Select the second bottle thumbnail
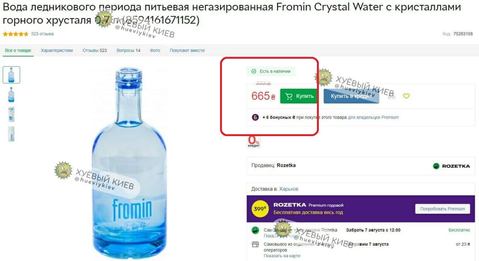 [11, 95]
